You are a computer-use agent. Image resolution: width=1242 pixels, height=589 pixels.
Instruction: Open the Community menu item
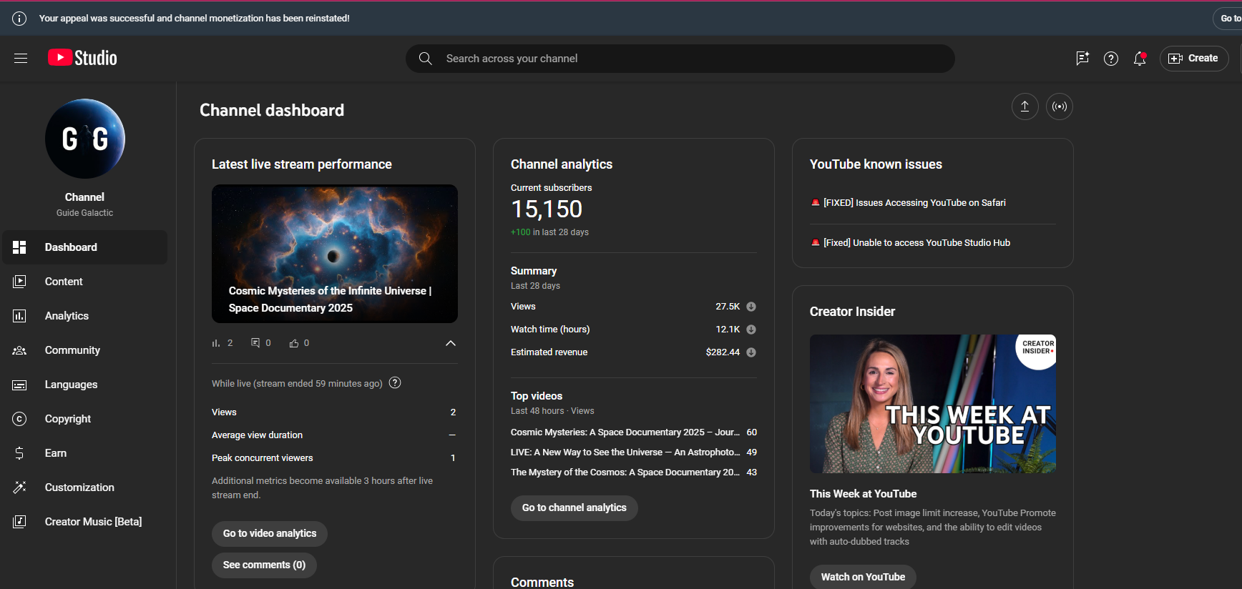85,350
